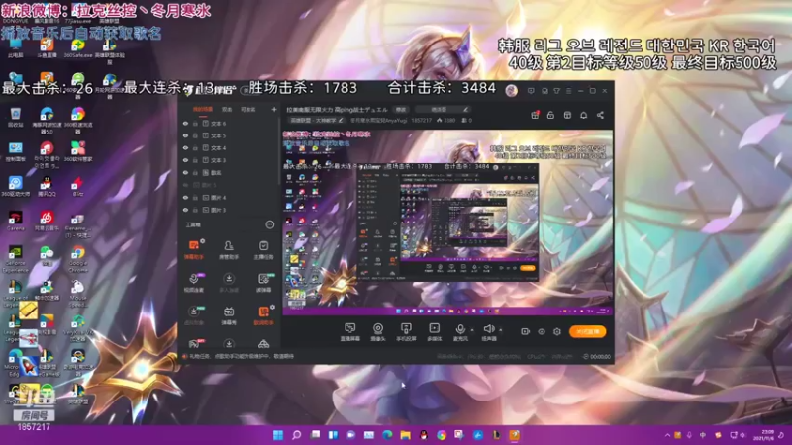Mute the 扬声器 speaker

click(x=488, y=332)
